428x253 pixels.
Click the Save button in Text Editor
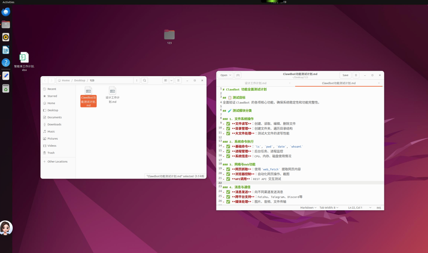point(345,75)
